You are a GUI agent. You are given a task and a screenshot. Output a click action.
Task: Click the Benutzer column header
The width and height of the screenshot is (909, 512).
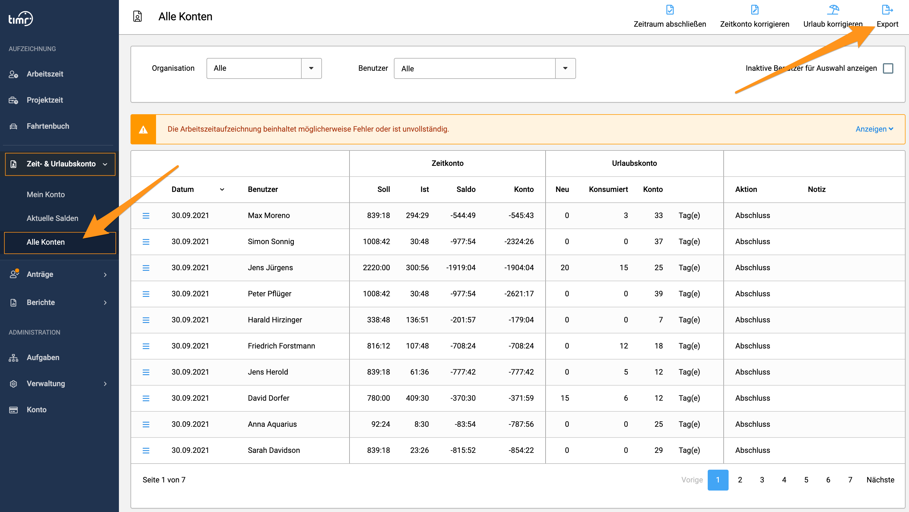pyautogui.click(x=262, y=189)
